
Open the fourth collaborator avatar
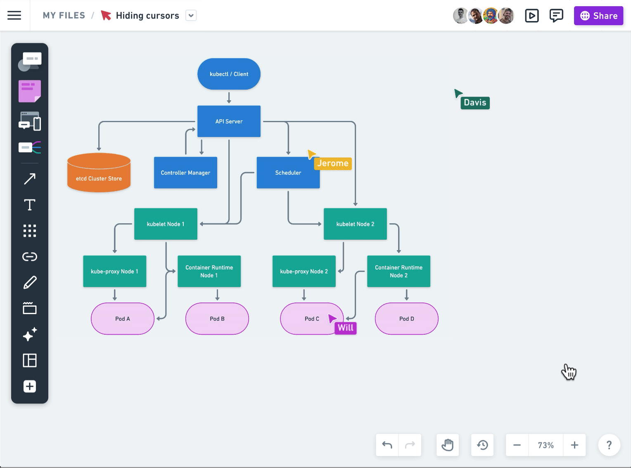506,16
